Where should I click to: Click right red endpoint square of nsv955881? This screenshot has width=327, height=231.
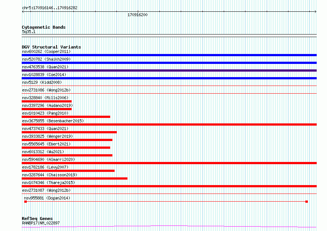[306, 202]
